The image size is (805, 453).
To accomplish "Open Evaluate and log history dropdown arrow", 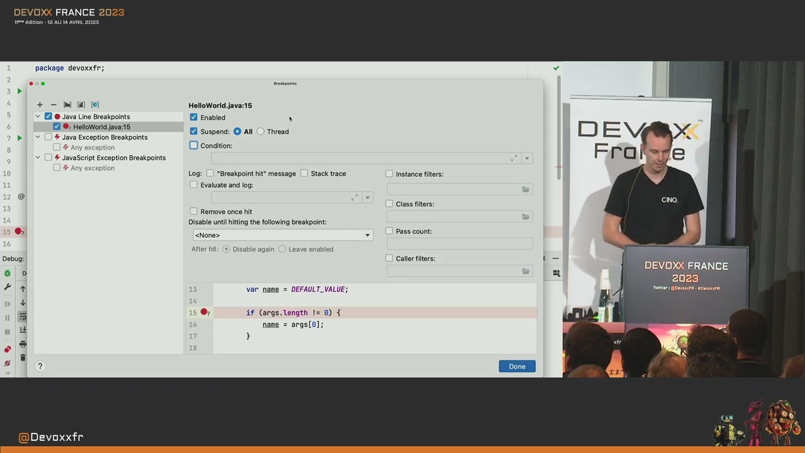I will [368, 198].
